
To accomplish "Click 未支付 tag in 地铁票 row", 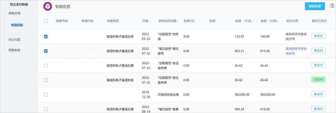I will [318, 36].
